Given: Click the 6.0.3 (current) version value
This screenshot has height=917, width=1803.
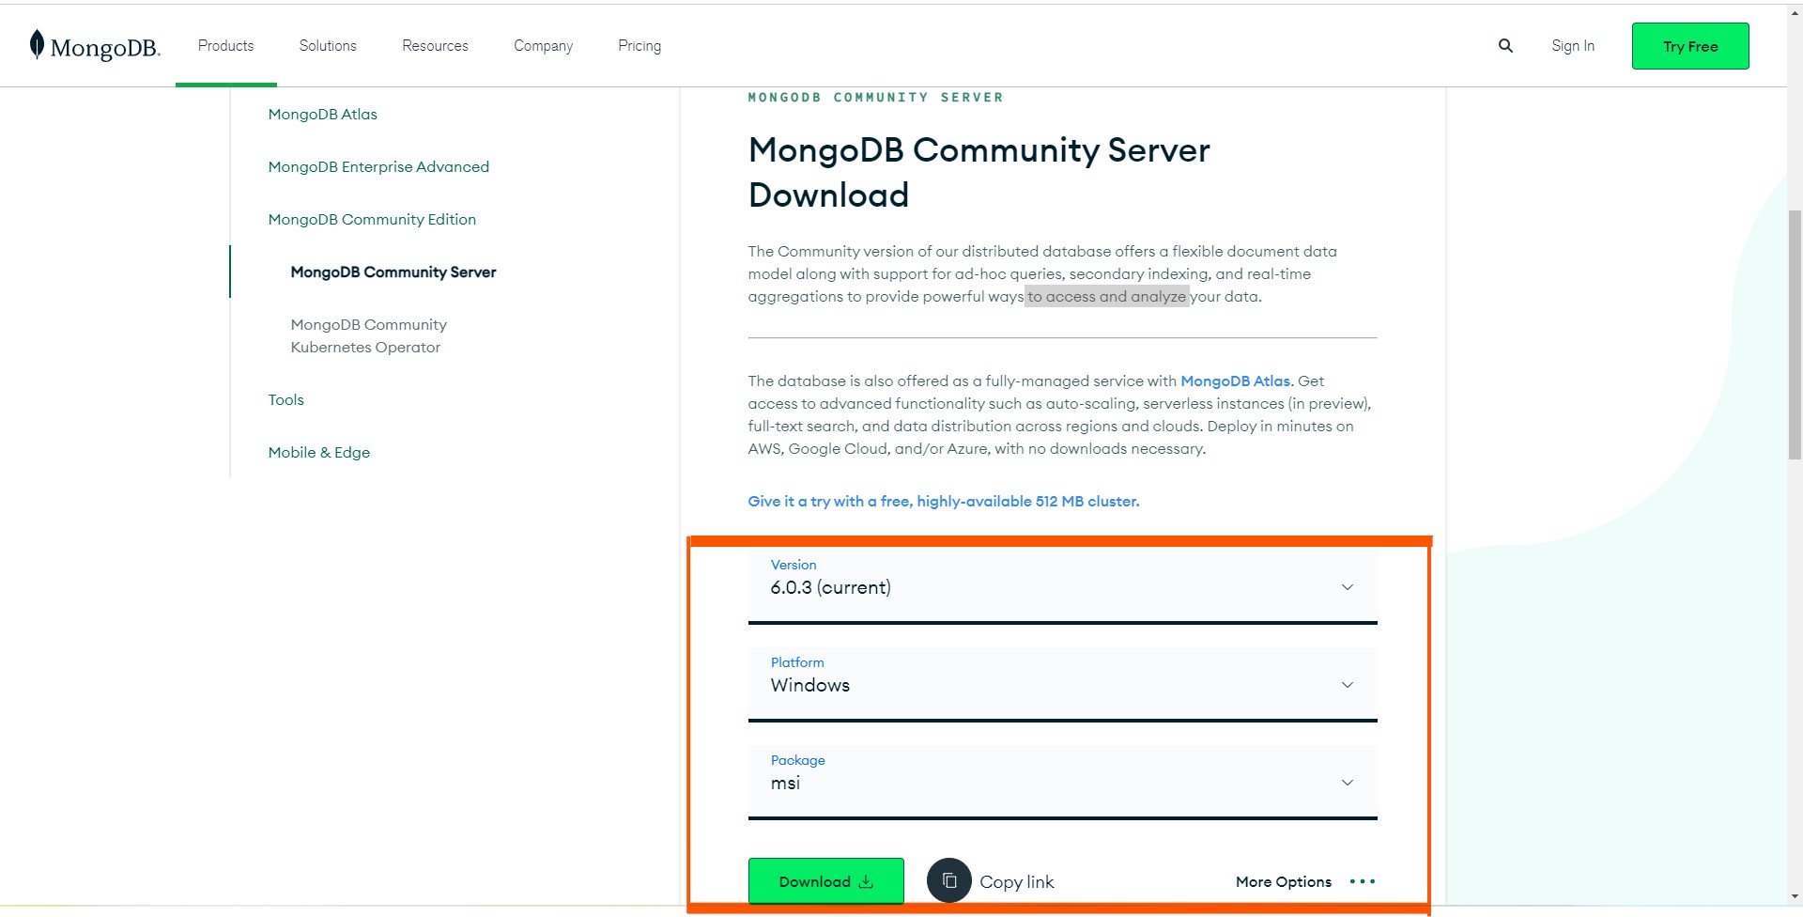Looking at the screenshot, I should (x=830, y=587).
